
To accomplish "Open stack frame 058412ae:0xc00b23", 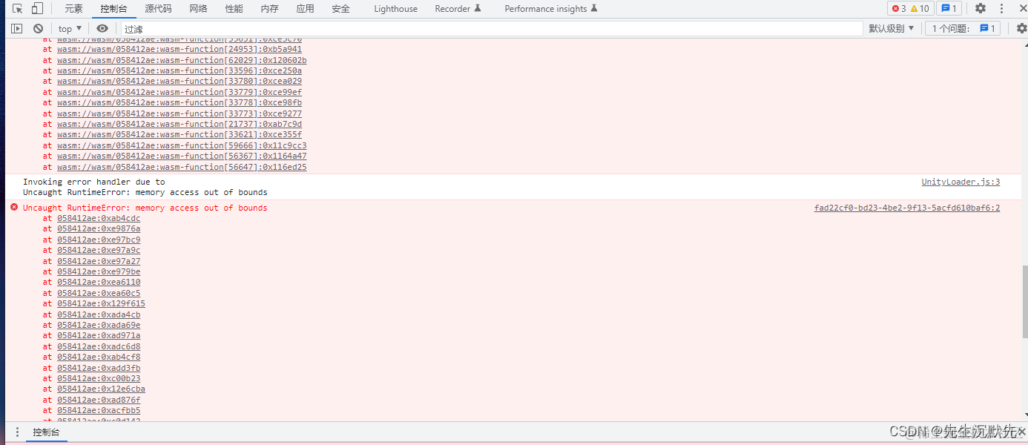I will tap(99, 379).
